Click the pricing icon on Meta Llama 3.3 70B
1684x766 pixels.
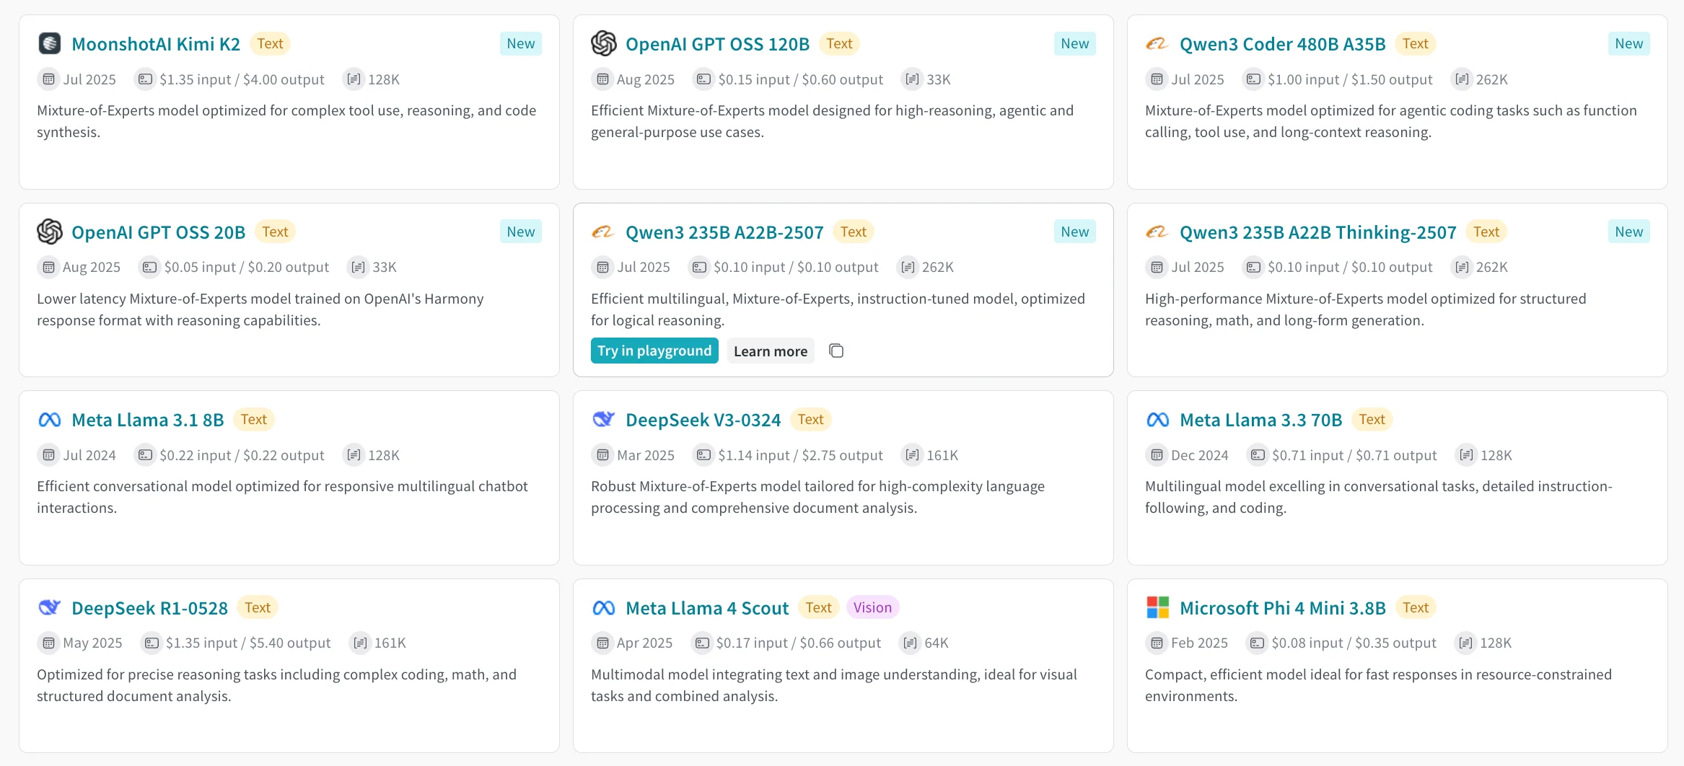1258,455
